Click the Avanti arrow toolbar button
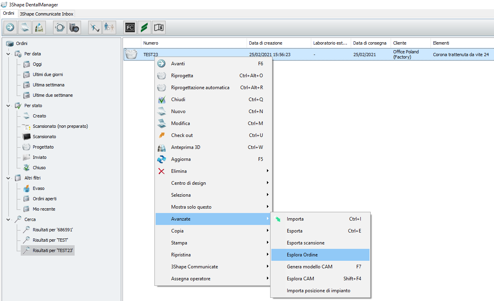 [10, 27]
